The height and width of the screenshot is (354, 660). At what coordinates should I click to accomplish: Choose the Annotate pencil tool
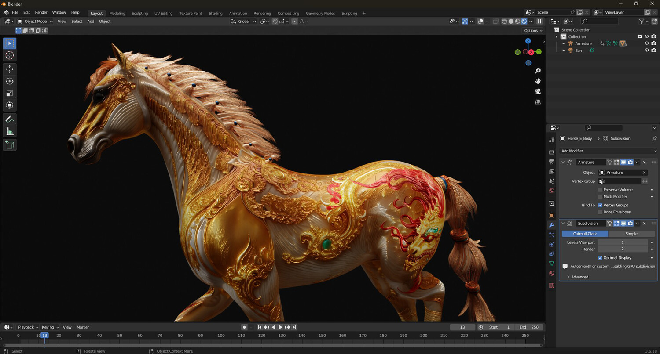point(10,119)
